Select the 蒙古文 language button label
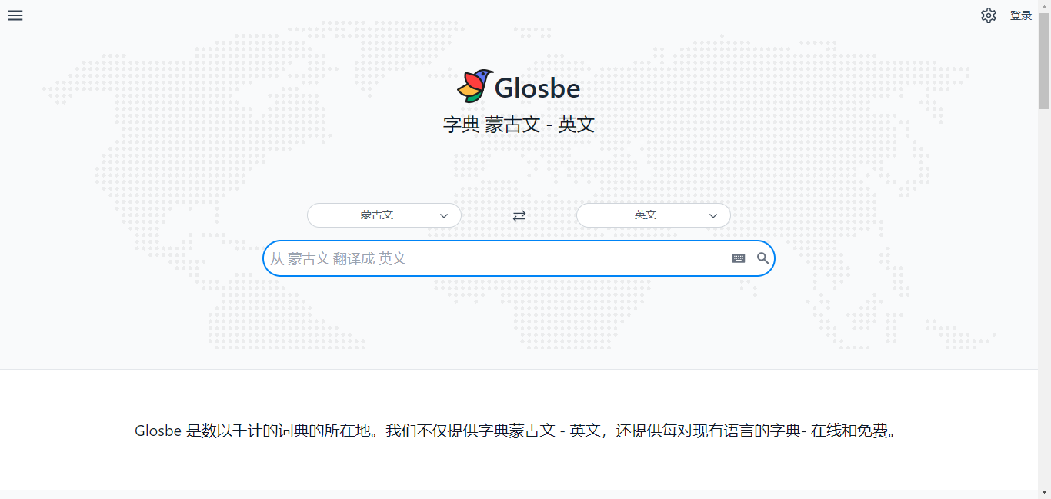The image size is (1051, 499). [x=376, y=215]
